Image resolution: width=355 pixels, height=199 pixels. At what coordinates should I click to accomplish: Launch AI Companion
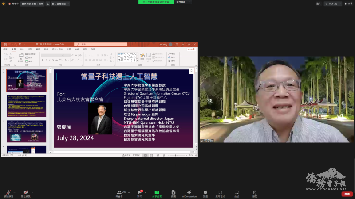[189, 194]
